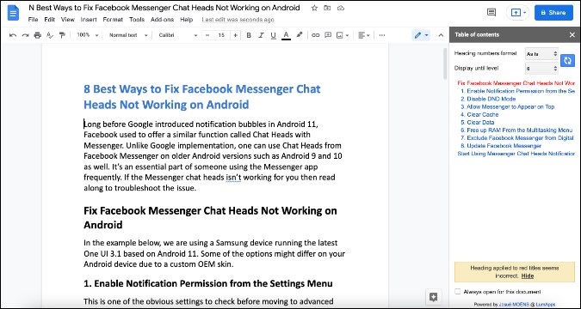The width and height of the screenshot is (581, 309).
Task: Open Display until level dropdown
Action: (541, 69)
